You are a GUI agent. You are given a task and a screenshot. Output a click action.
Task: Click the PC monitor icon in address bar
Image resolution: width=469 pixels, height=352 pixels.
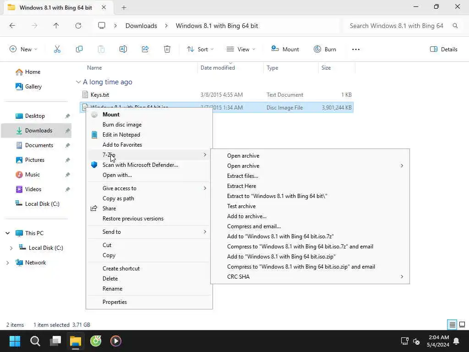click(x=102, y=26)
